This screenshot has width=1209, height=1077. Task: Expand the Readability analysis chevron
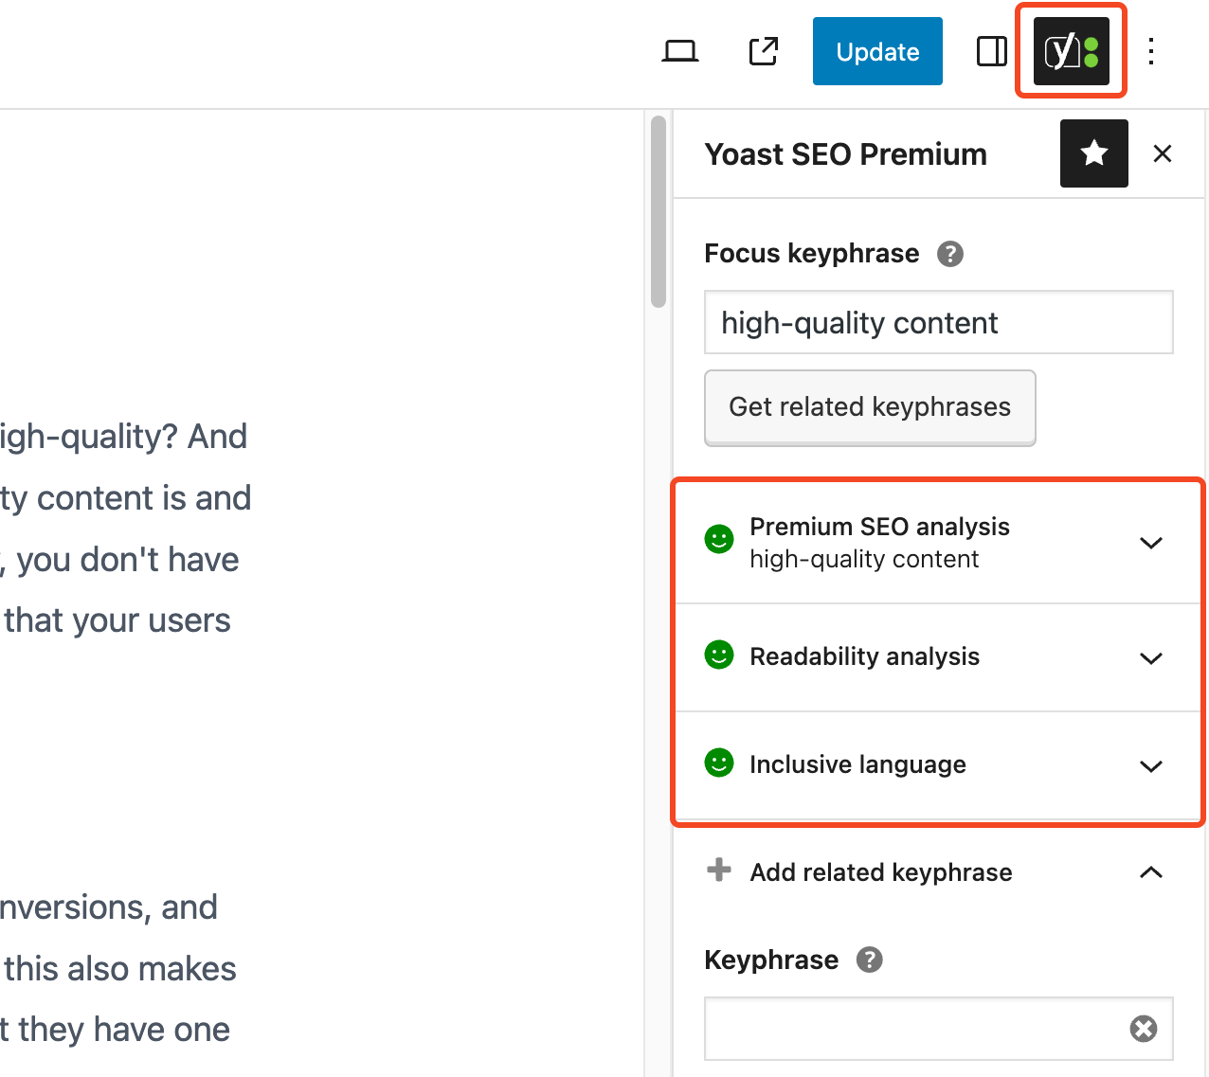tap(1151, 657)
